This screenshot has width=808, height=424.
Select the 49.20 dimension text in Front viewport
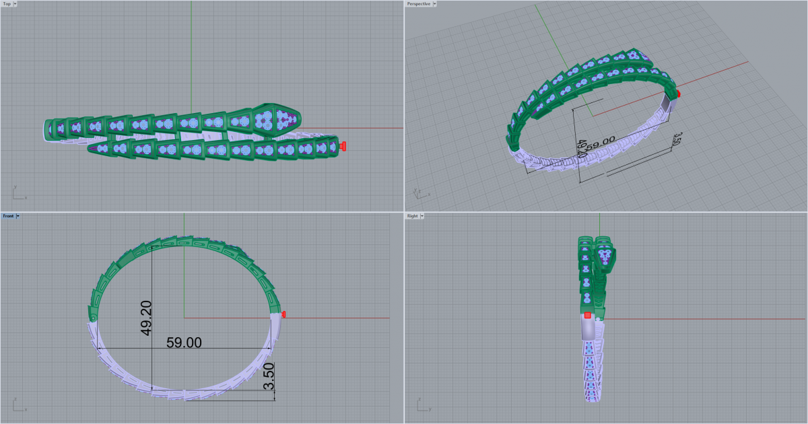[145, 318]
